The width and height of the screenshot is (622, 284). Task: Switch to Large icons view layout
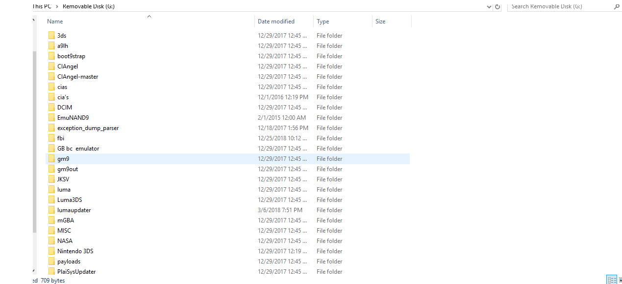(x=620, y=280)
